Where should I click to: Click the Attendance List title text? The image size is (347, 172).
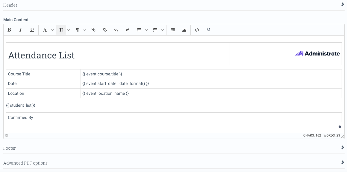click(42, 55)
